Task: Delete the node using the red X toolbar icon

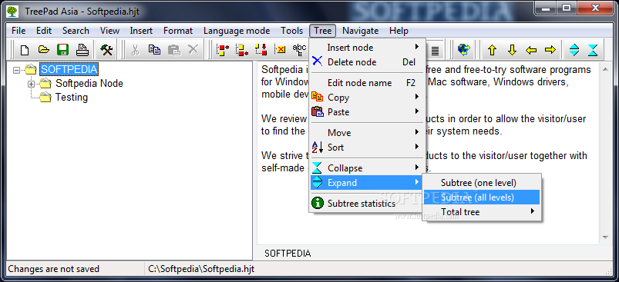Action: pos(281,50)
